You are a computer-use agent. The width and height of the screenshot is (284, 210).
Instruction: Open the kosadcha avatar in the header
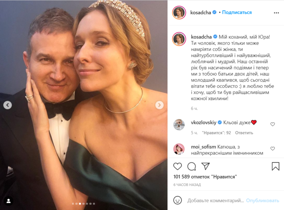(x=179, y=13)
